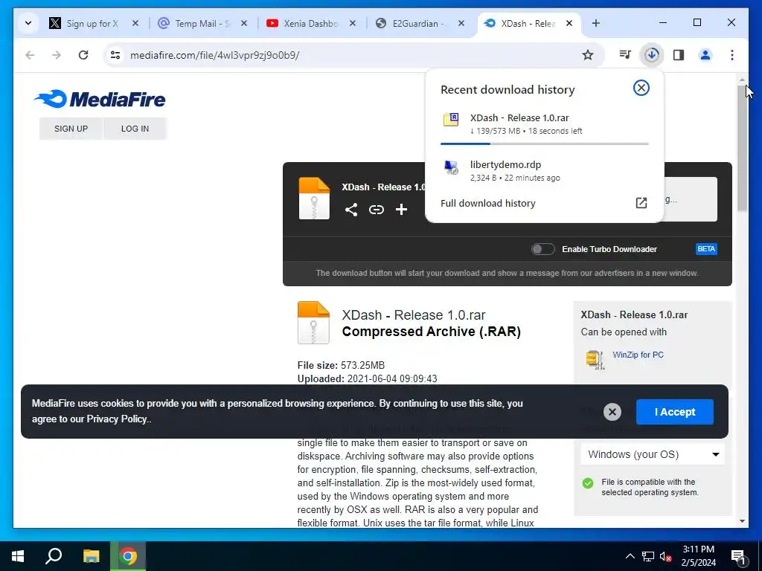The width and height of the screenshot is (762, 571).
Task: Open a new browser tab
Action: coord(596,23)
